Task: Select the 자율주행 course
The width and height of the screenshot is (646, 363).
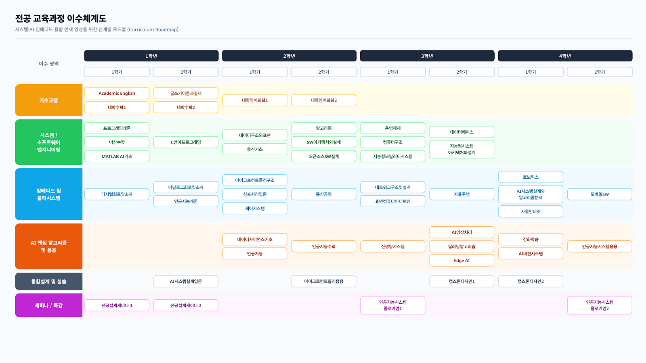Action: pyautogui.click(x=462, y=194)
